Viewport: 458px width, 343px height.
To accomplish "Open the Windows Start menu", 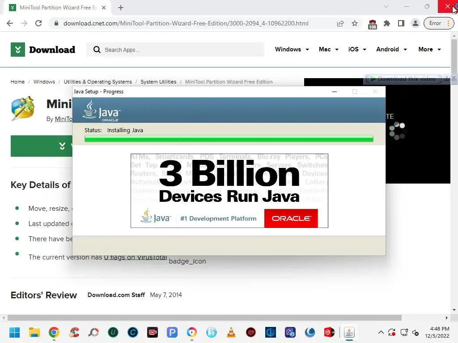I will click(x=15, y=332).
